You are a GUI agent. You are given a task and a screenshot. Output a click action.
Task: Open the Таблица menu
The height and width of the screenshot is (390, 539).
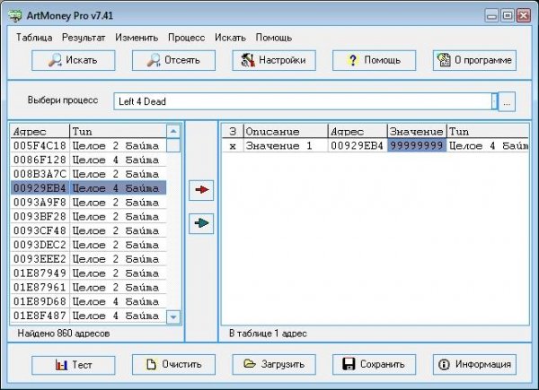tap(34, 38)
